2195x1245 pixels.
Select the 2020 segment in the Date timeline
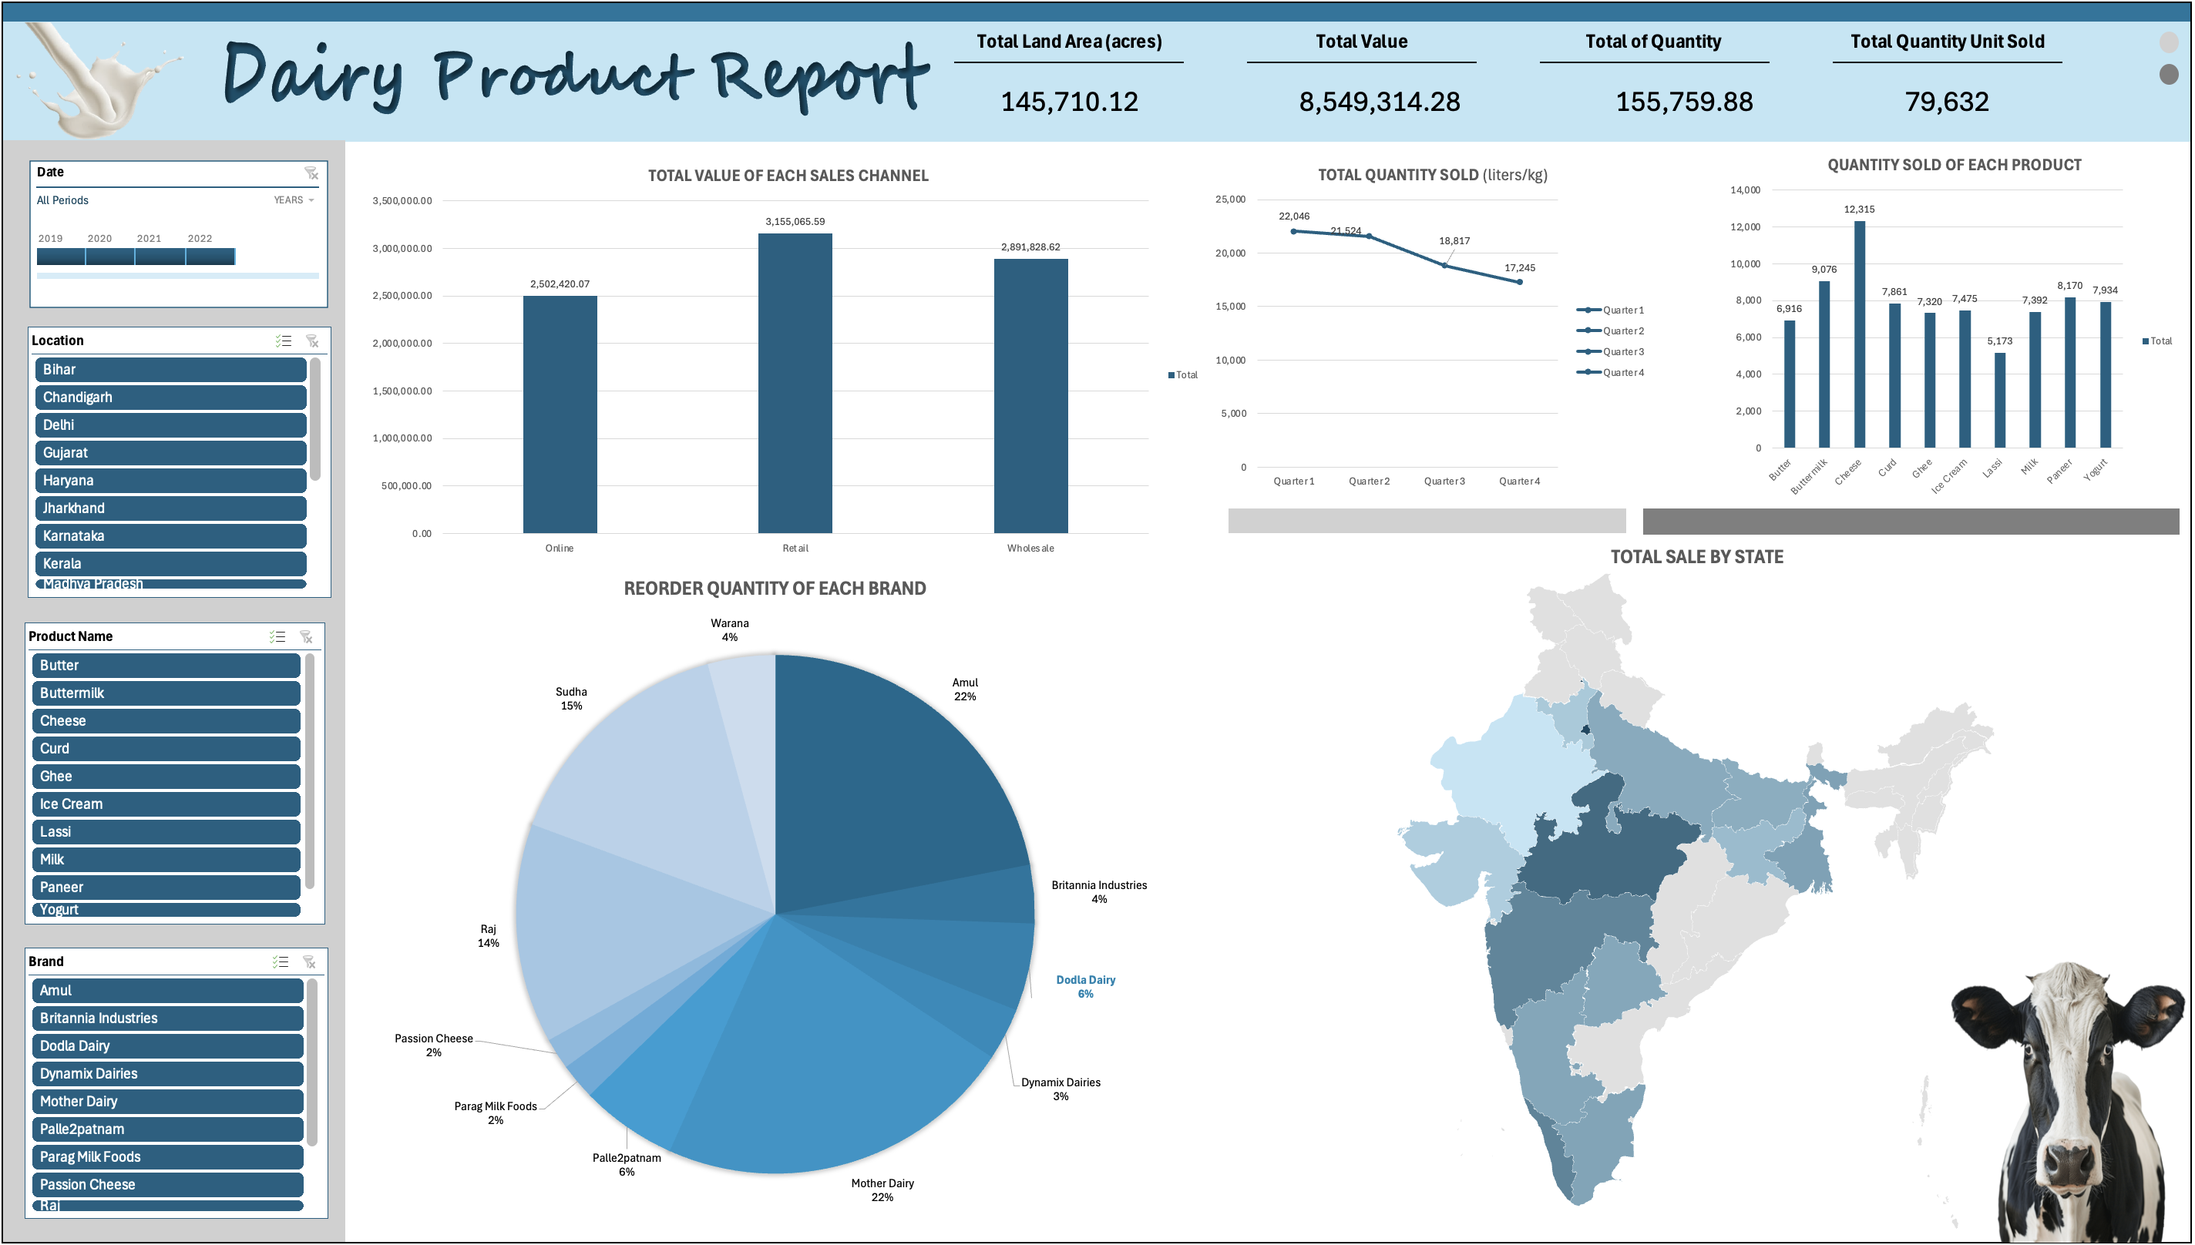(110, 257)
